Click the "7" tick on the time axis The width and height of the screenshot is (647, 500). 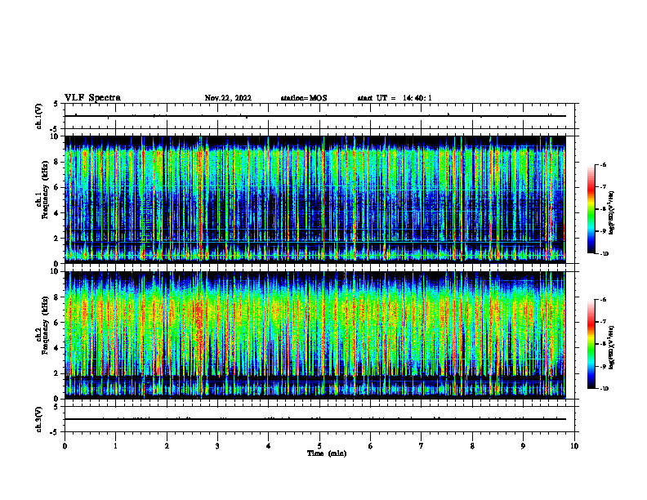[422, 446]
